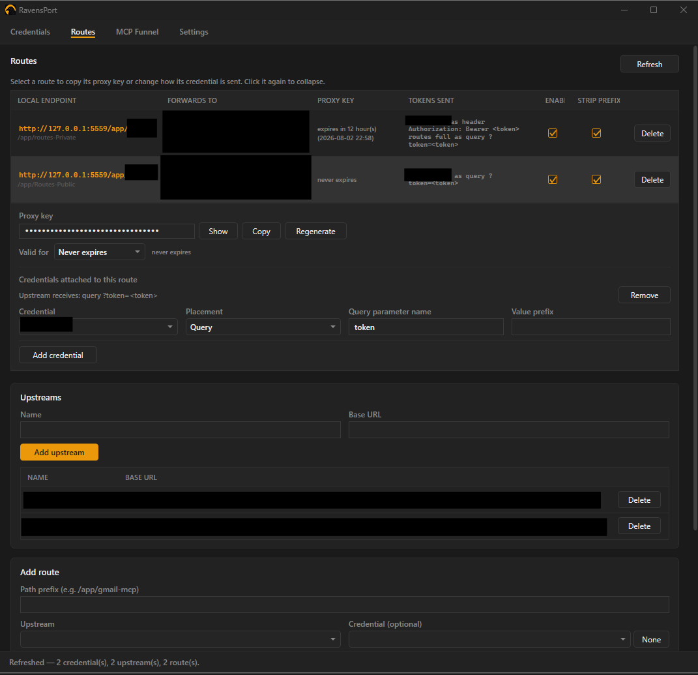Click the 'never expires' proxy key cell
This screenshot has width=698, height=675.
(x=337, y=180)
